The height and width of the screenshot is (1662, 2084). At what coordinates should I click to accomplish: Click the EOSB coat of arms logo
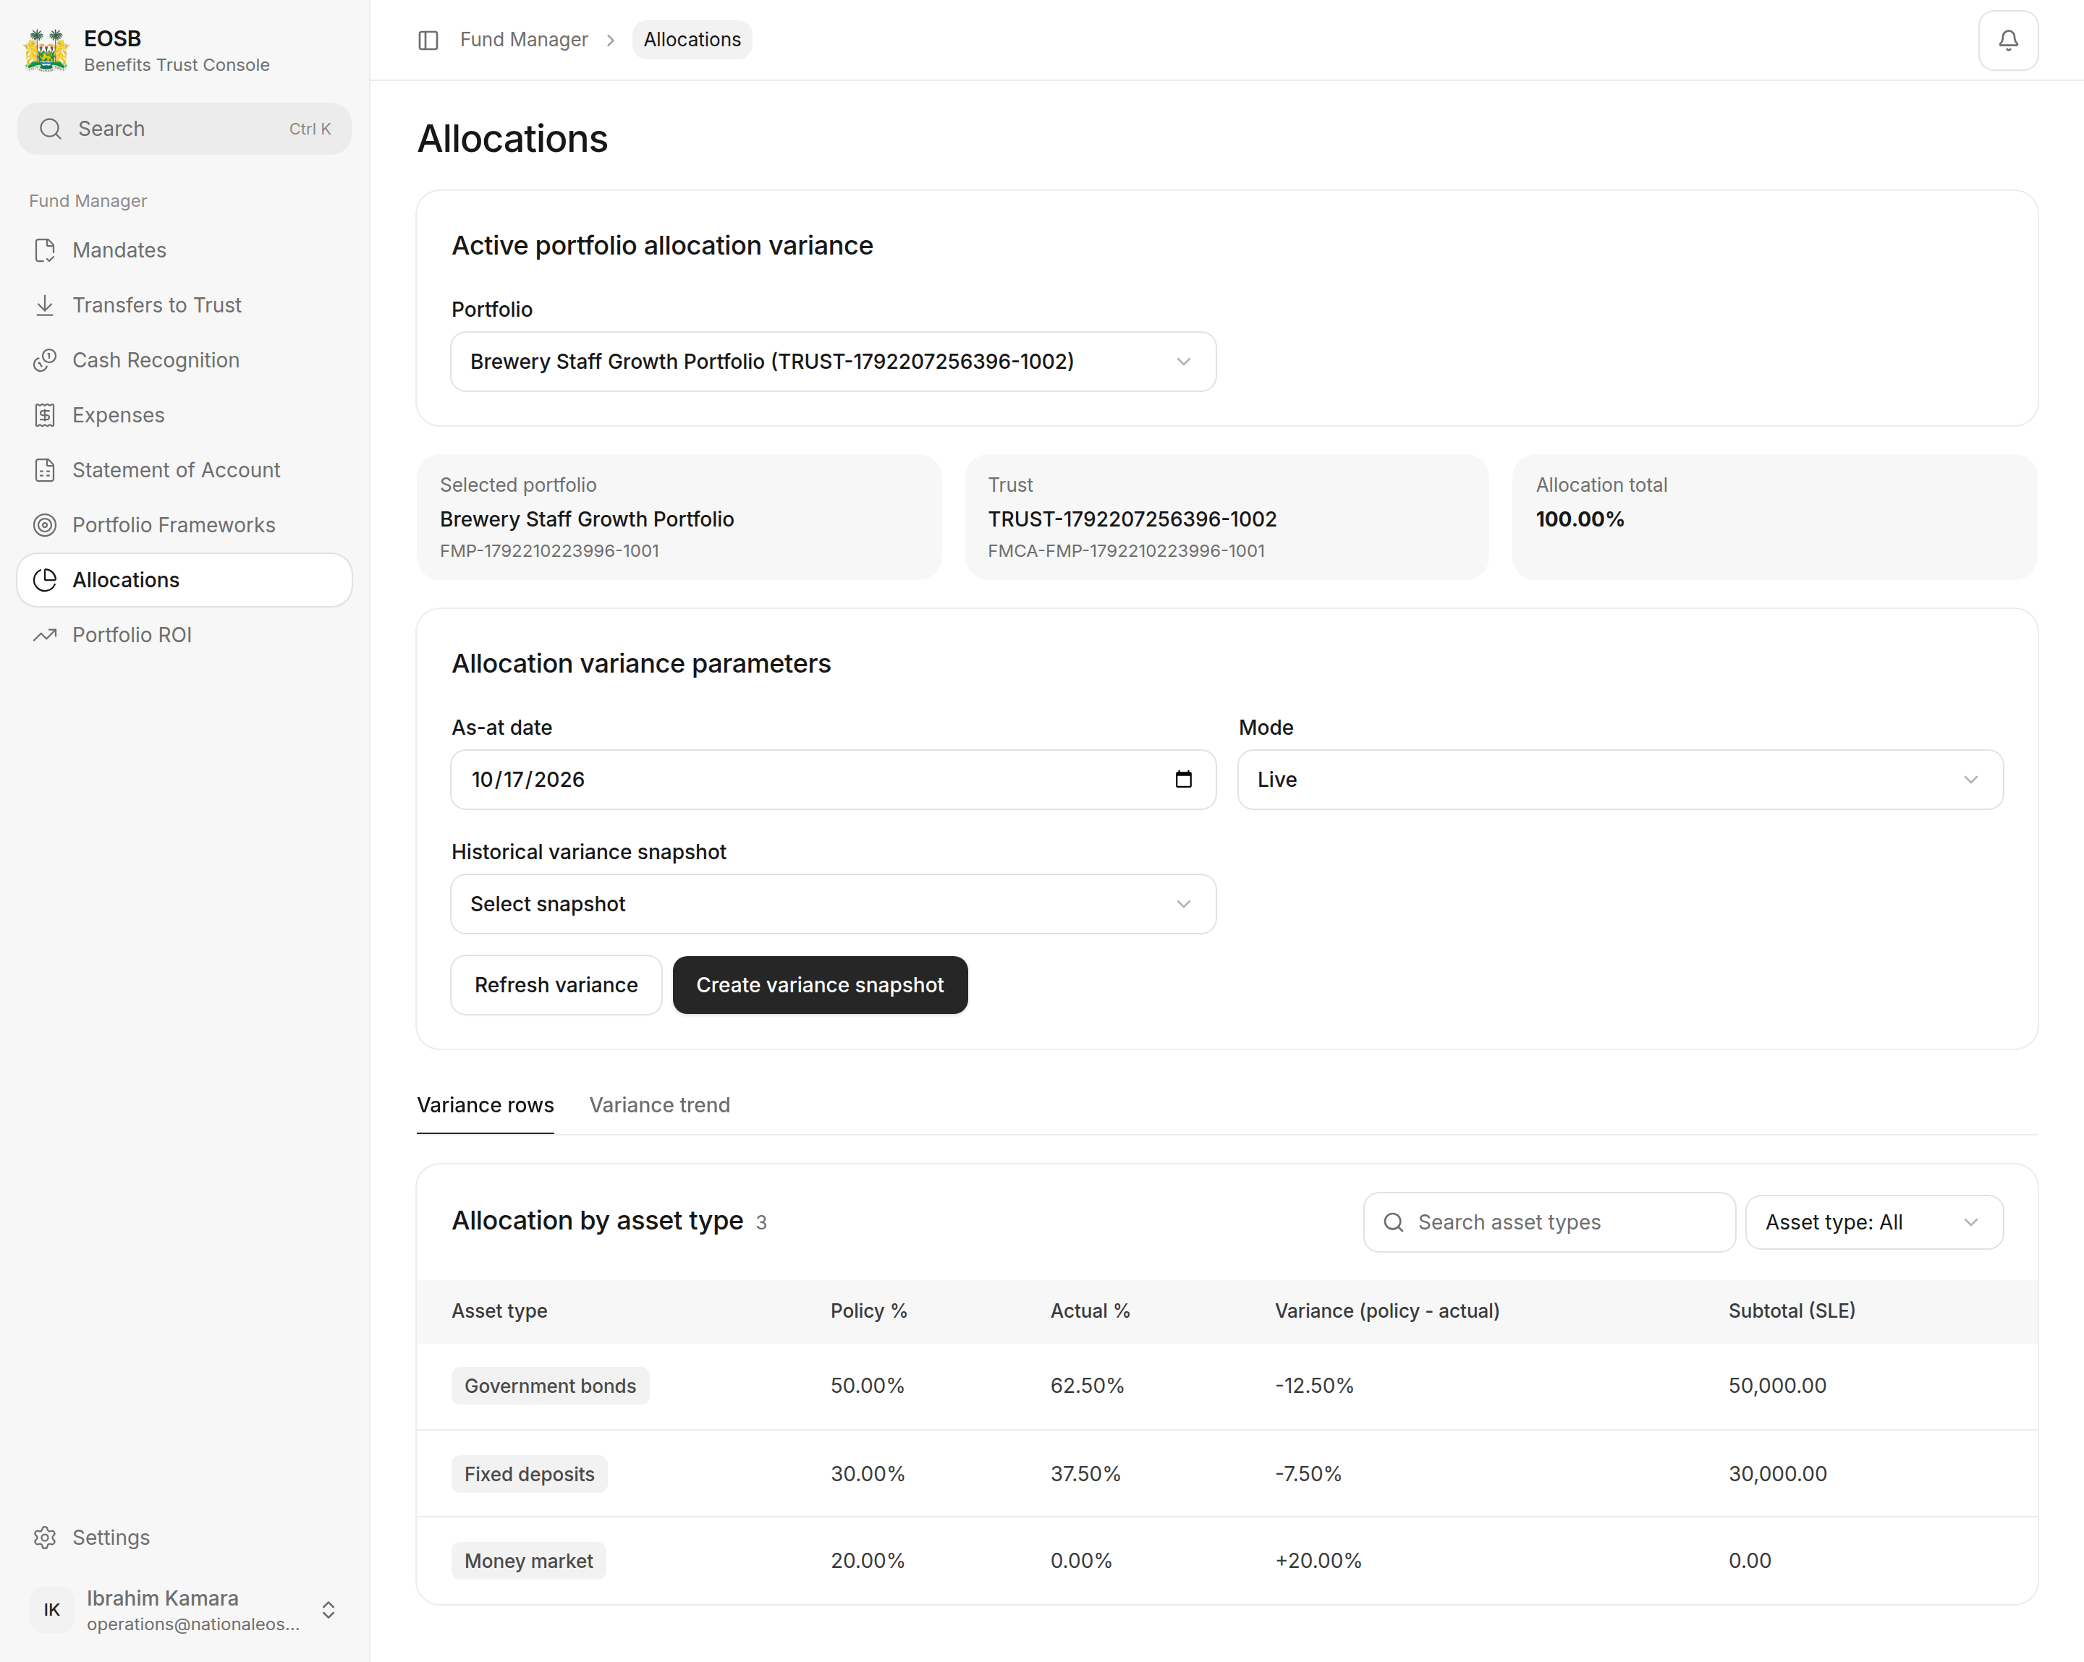(x=46, y=50)
